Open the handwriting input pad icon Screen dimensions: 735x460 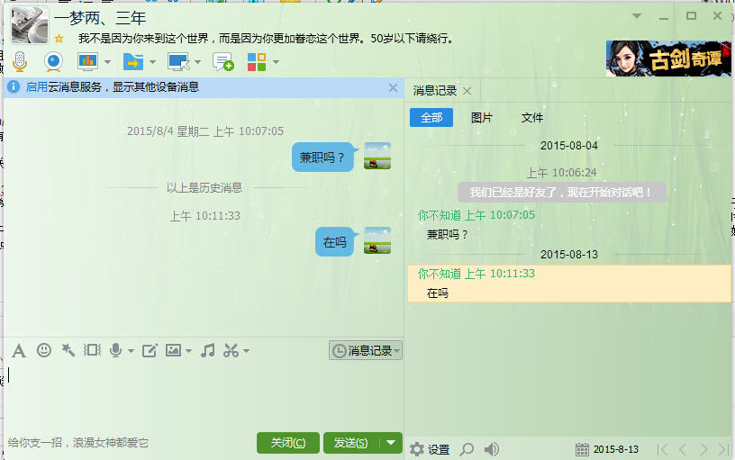(x=150, y=350)
